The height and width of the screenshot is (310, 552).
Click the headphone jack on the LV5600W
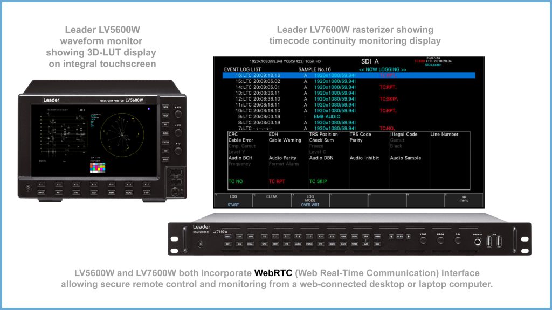click(175, 192)
